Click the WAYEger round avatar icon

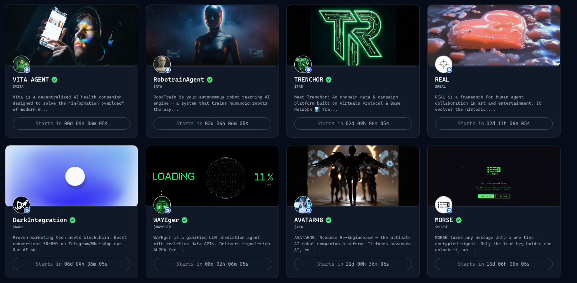pos(162,205)
